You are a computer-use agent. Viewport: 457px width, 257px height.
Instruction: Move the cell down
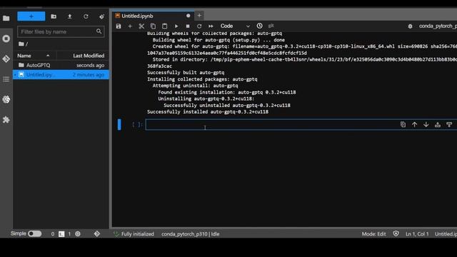(426, 125)
